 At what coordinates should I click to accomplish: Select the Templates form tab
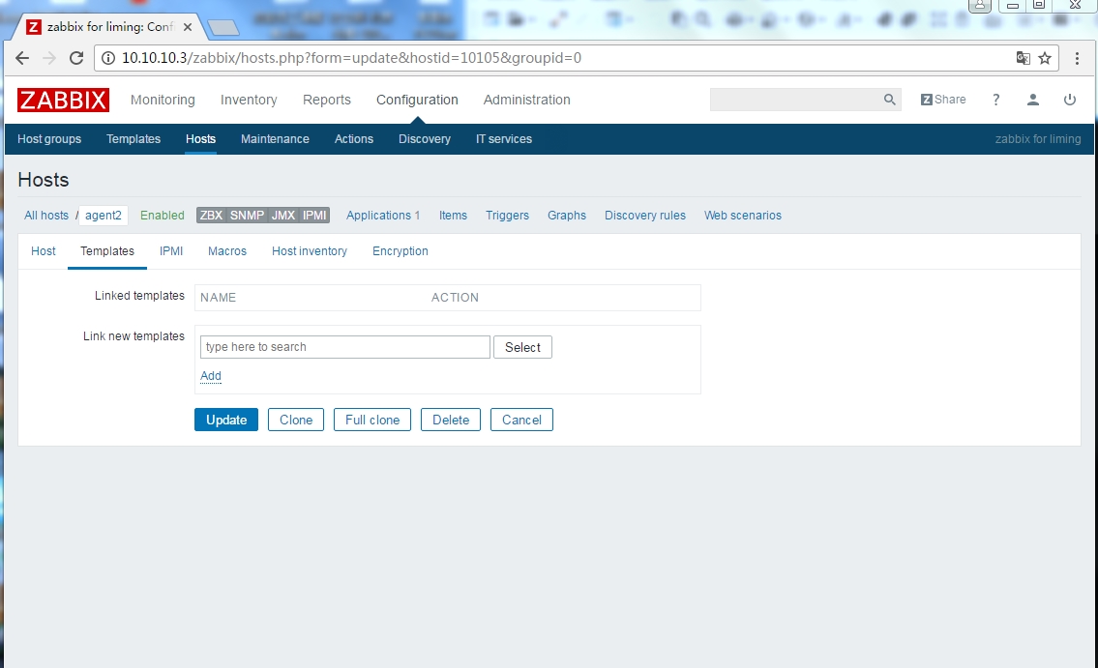(107, 251)
